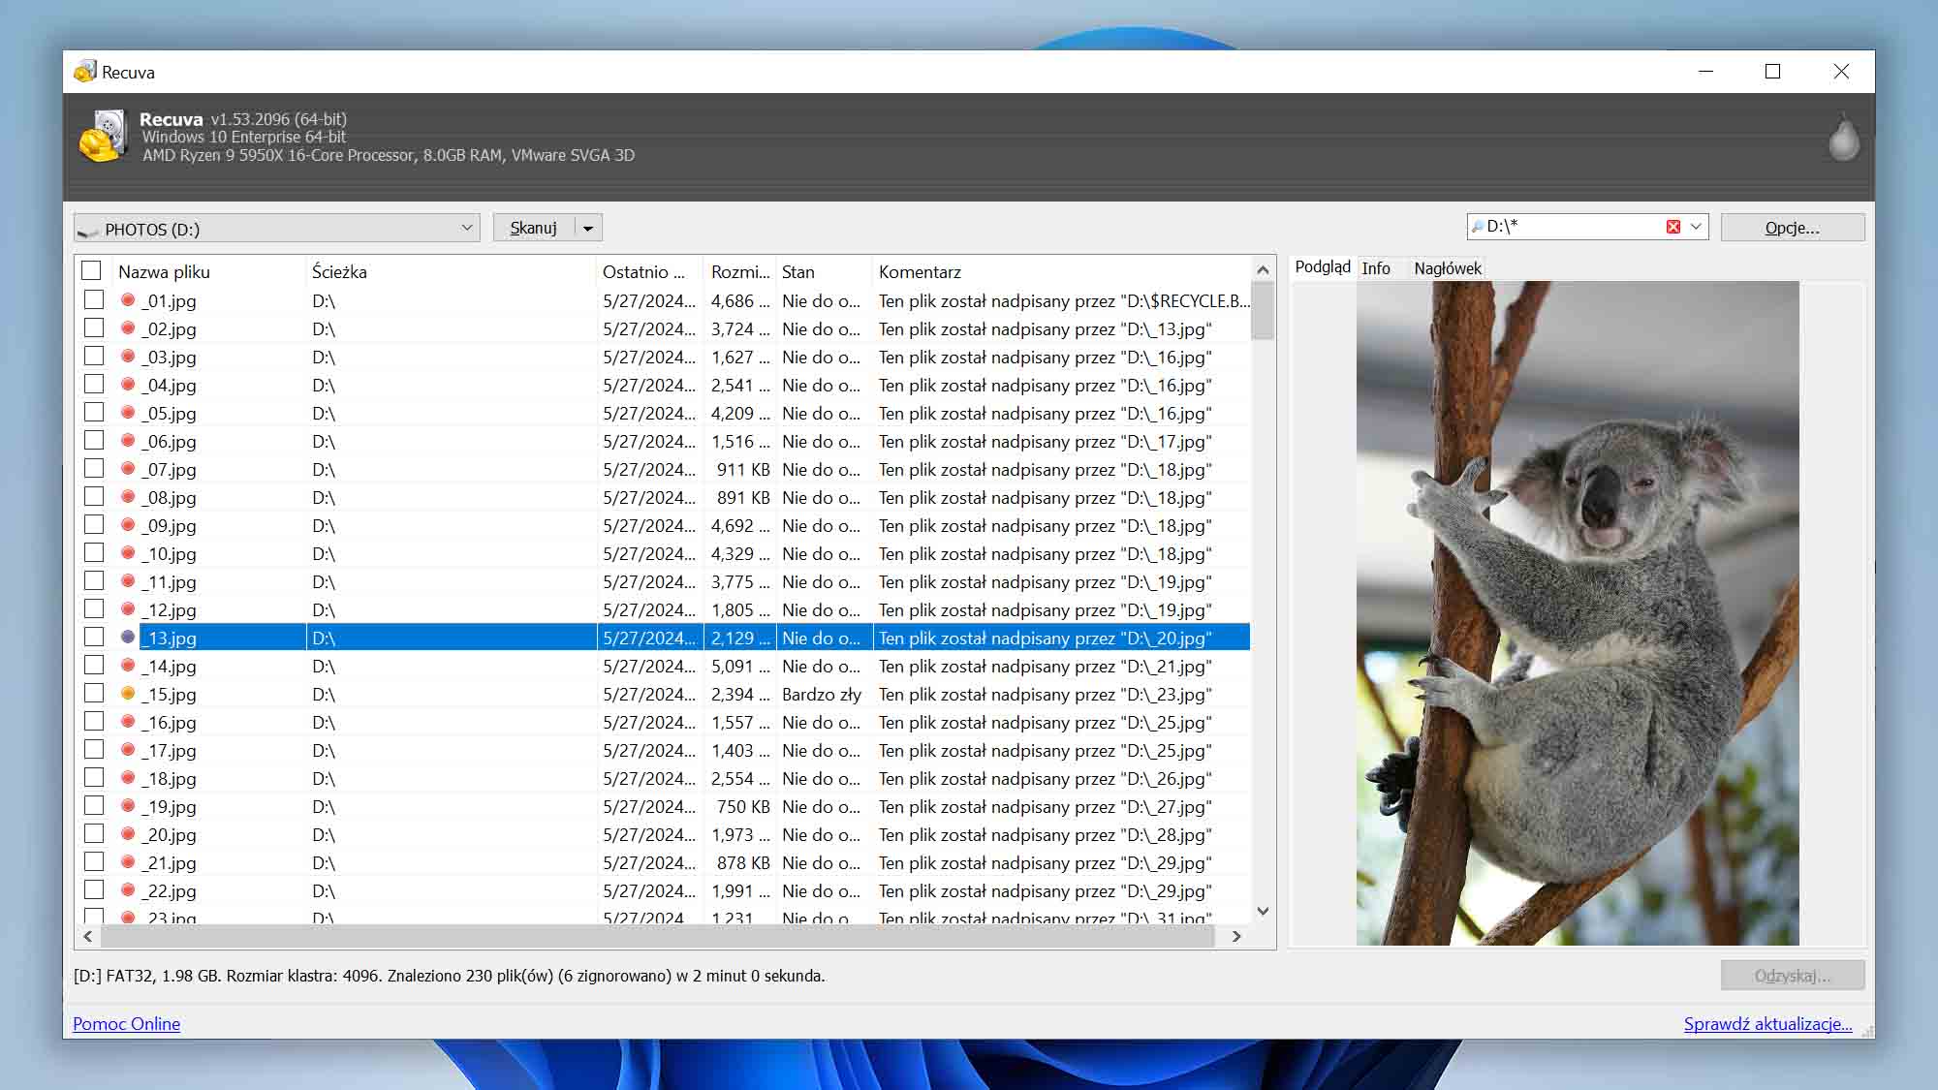Open the Pomoc Online link
This screenshot has height=1090, width=1938.
coord(126,1024)
